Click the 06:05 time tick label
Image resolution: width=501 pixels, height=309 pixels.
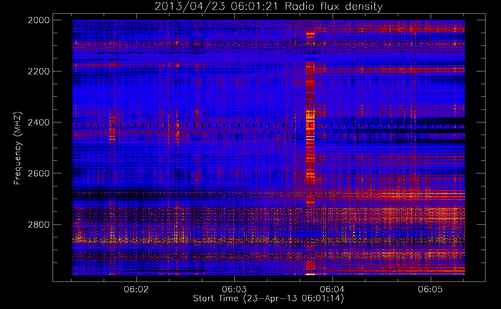click(430, 289)
